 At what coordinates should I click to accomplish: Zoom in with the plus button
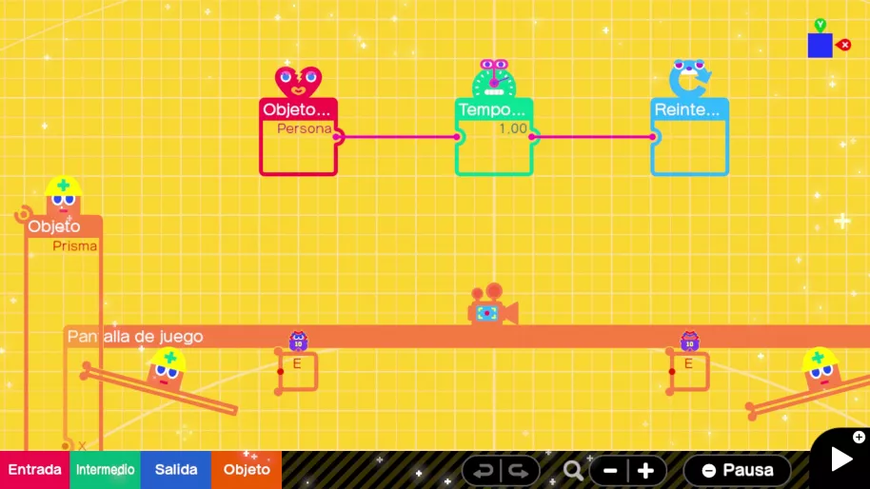[x=646, y=471]
